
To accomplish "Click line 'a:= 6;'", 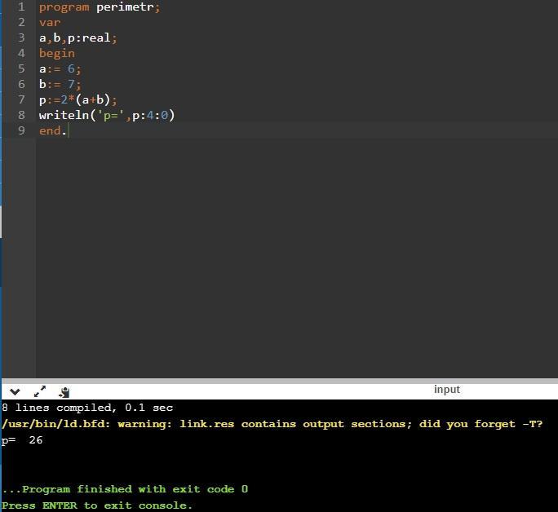I will 60,68.
